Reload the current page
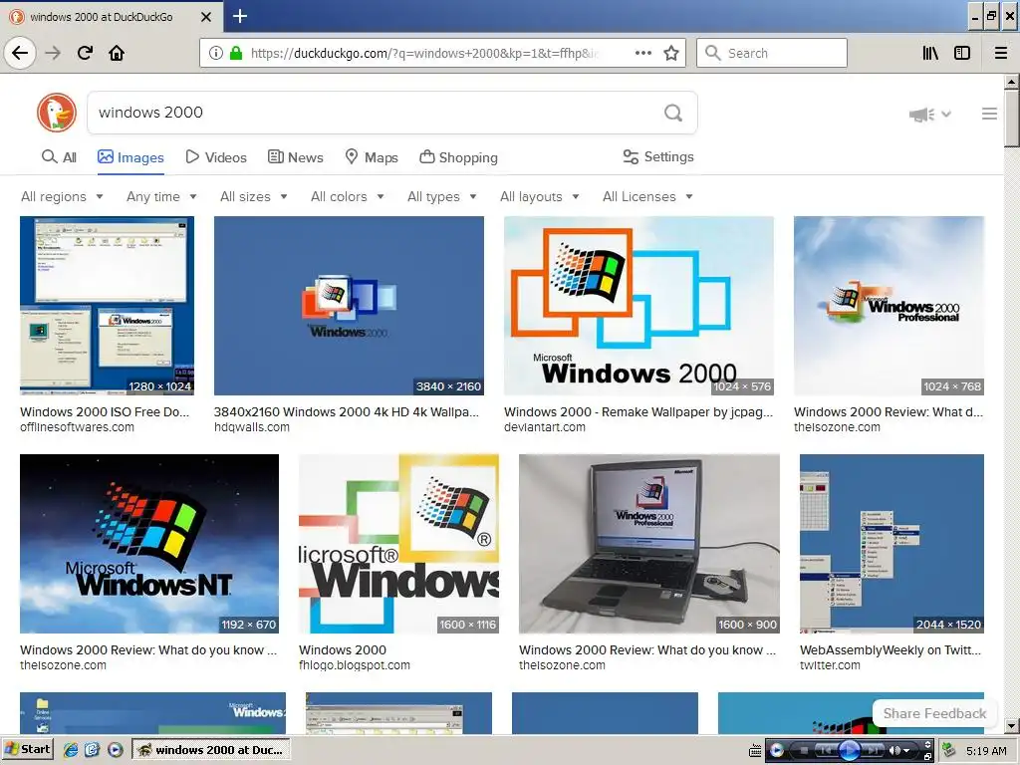Image resolution: width=1020 pixels, height=765 pixels. 86,53
